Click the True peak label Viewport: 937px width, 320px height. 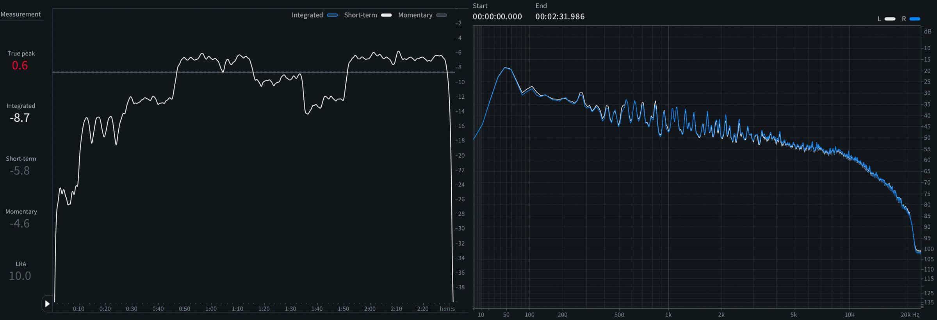(x=21, y=53)
